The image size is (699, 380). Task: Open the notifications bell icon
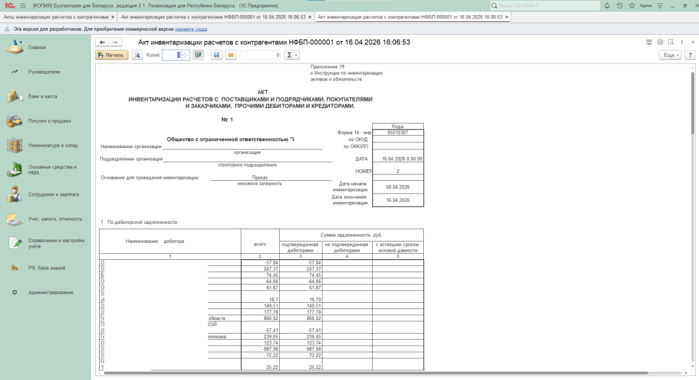tap(608, 5)
